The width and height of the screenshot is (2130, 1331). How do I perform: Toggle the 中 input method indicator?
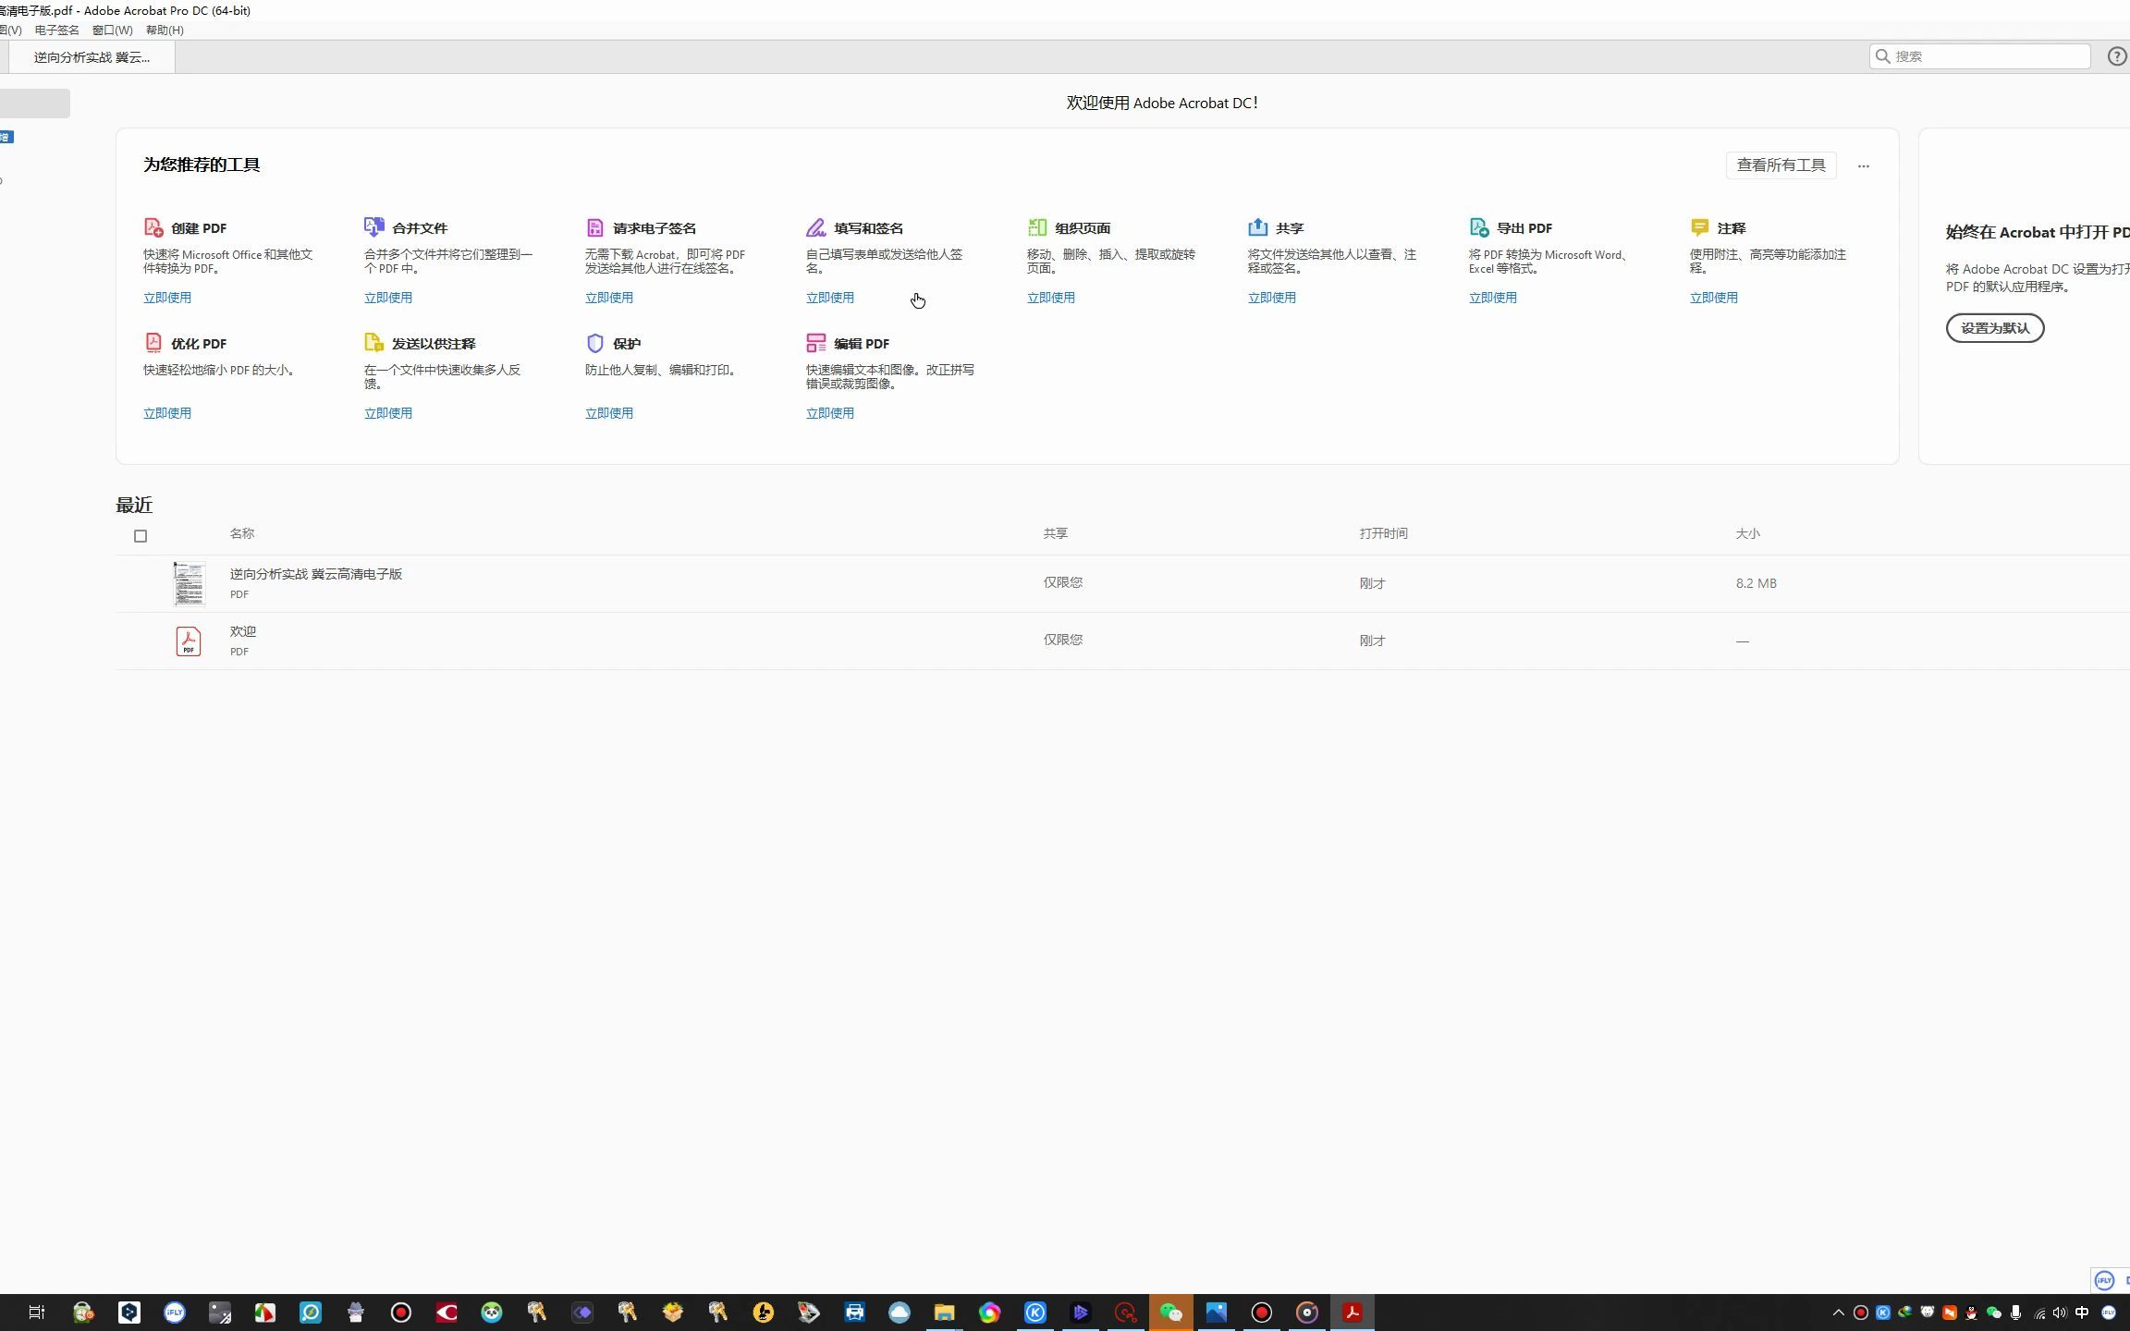[x=2082, y=1313]
